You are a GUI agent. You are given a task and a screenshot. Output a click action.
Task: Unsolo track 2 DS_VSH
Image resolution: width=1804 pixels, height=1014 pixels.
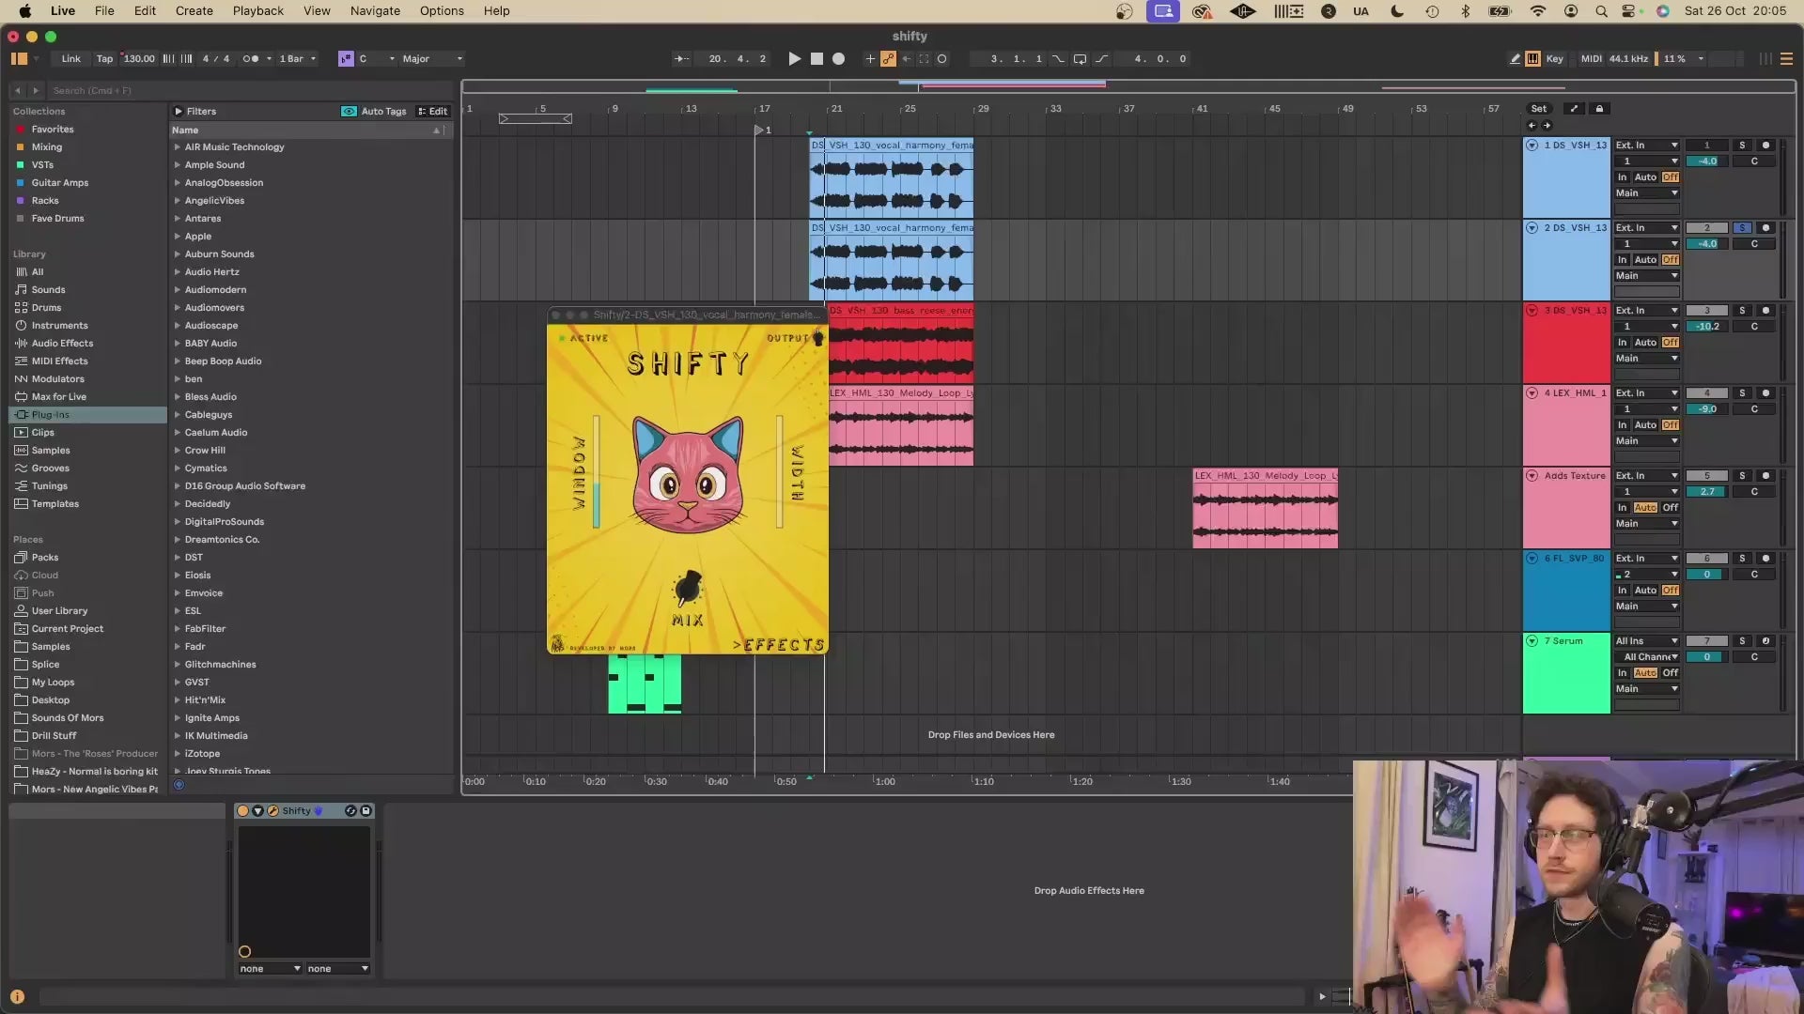point(1742,228)
